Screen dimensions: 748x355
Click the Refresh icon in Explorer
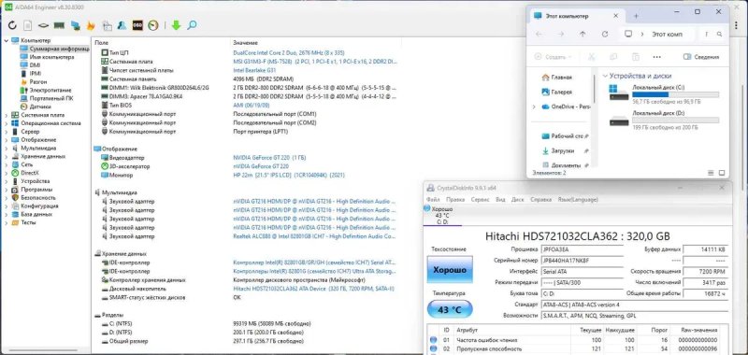(x=605, y=35)
